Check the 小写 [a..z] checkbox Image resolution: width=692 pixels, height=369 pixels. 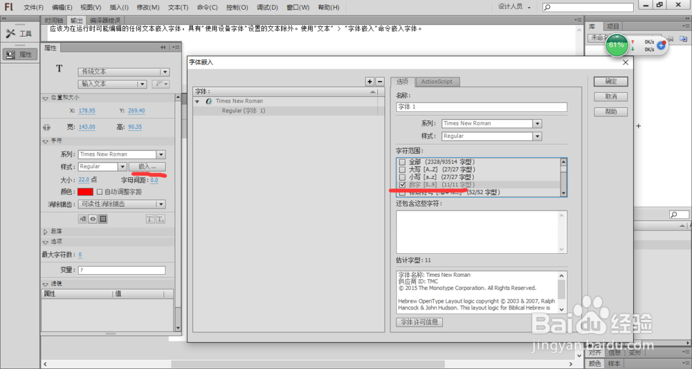[402, 177]
